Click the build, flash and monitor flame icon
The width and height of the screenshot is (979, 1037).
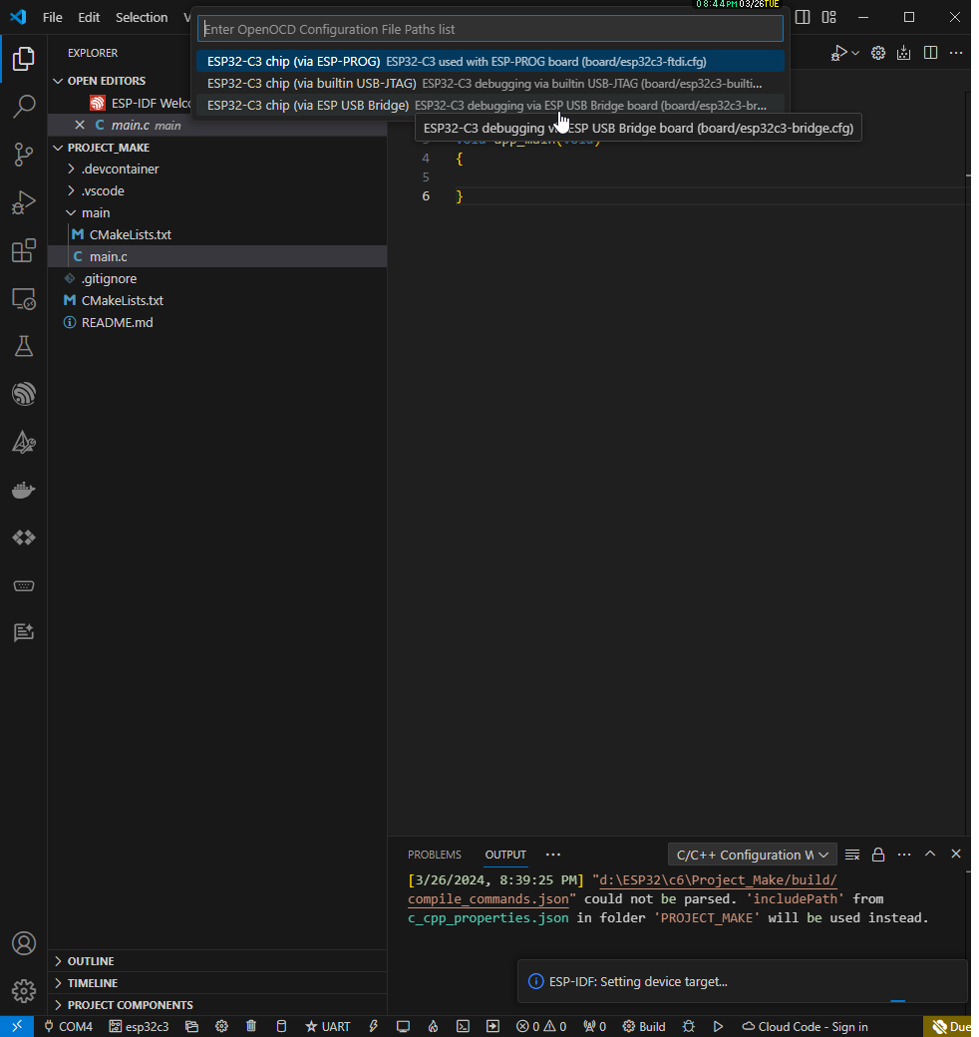[x=433, y=1026]
